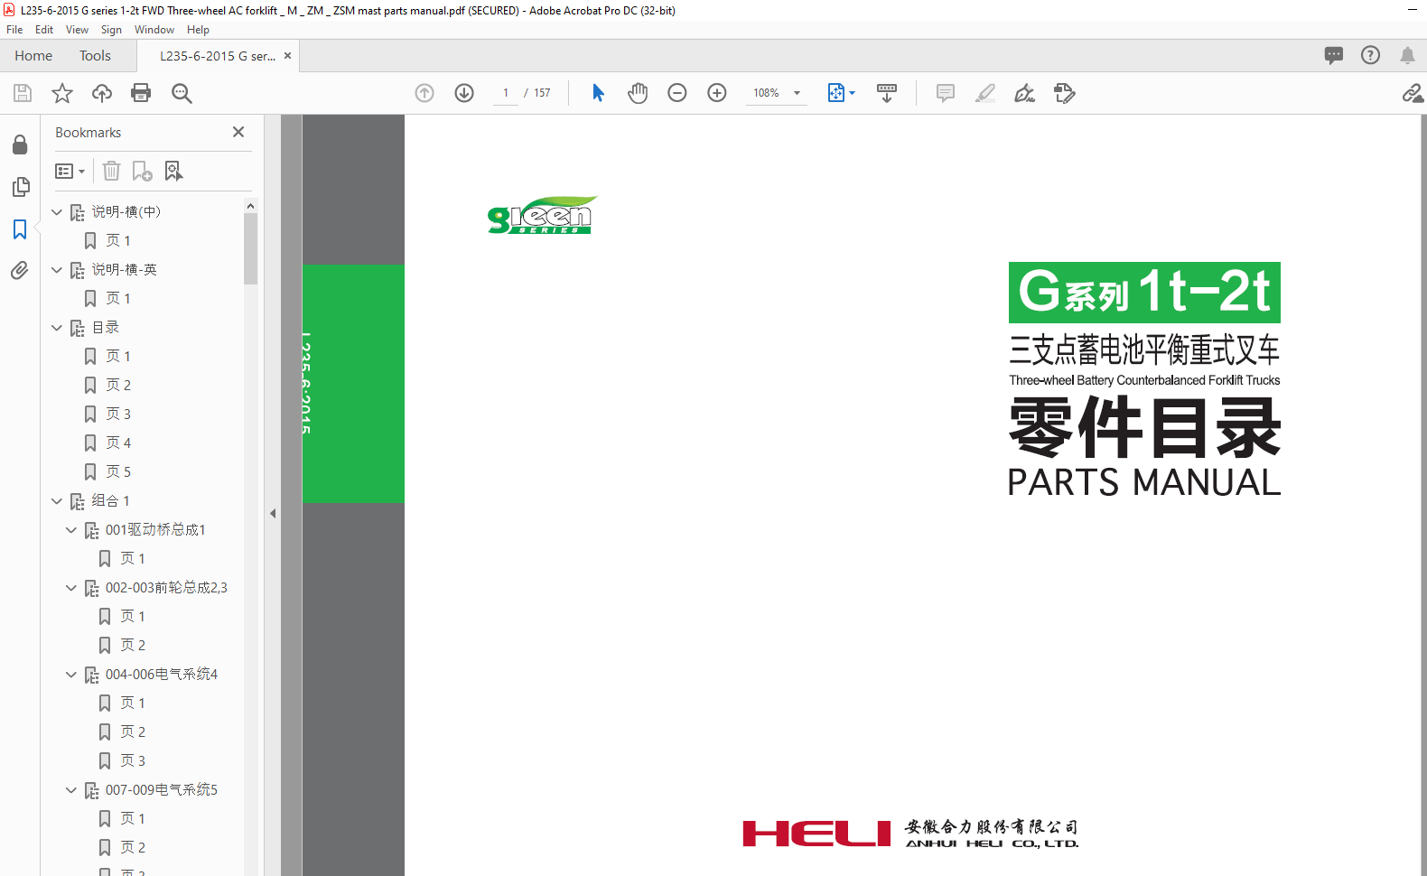Save the file with the floppy disk icon
1427x876 pixels.
[x=23, y=93]
